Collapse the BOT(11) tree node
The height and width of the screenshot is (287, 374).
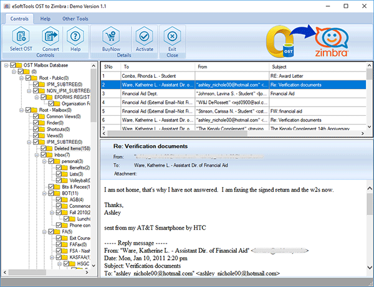44,193
